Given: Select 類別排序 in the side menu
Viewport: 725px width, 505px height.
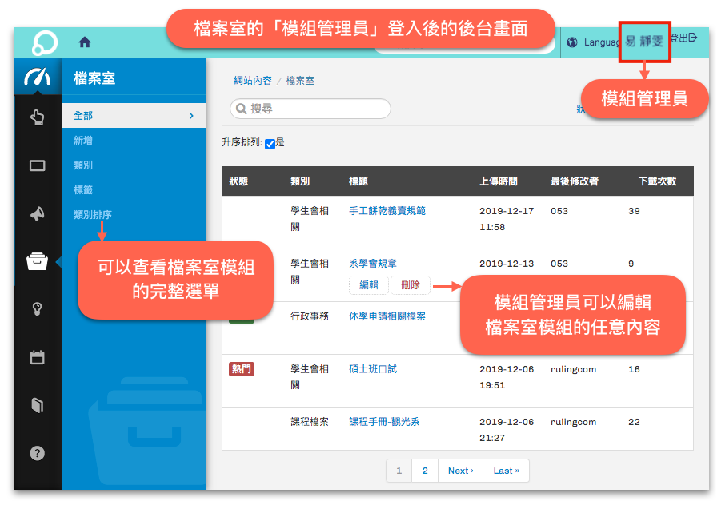Looking at the screenshot, I should [x=93, y=215].
